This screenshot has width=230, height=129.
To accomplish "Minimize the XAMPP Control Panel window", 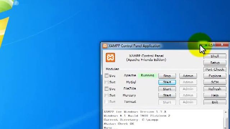I will click(204, 44).
